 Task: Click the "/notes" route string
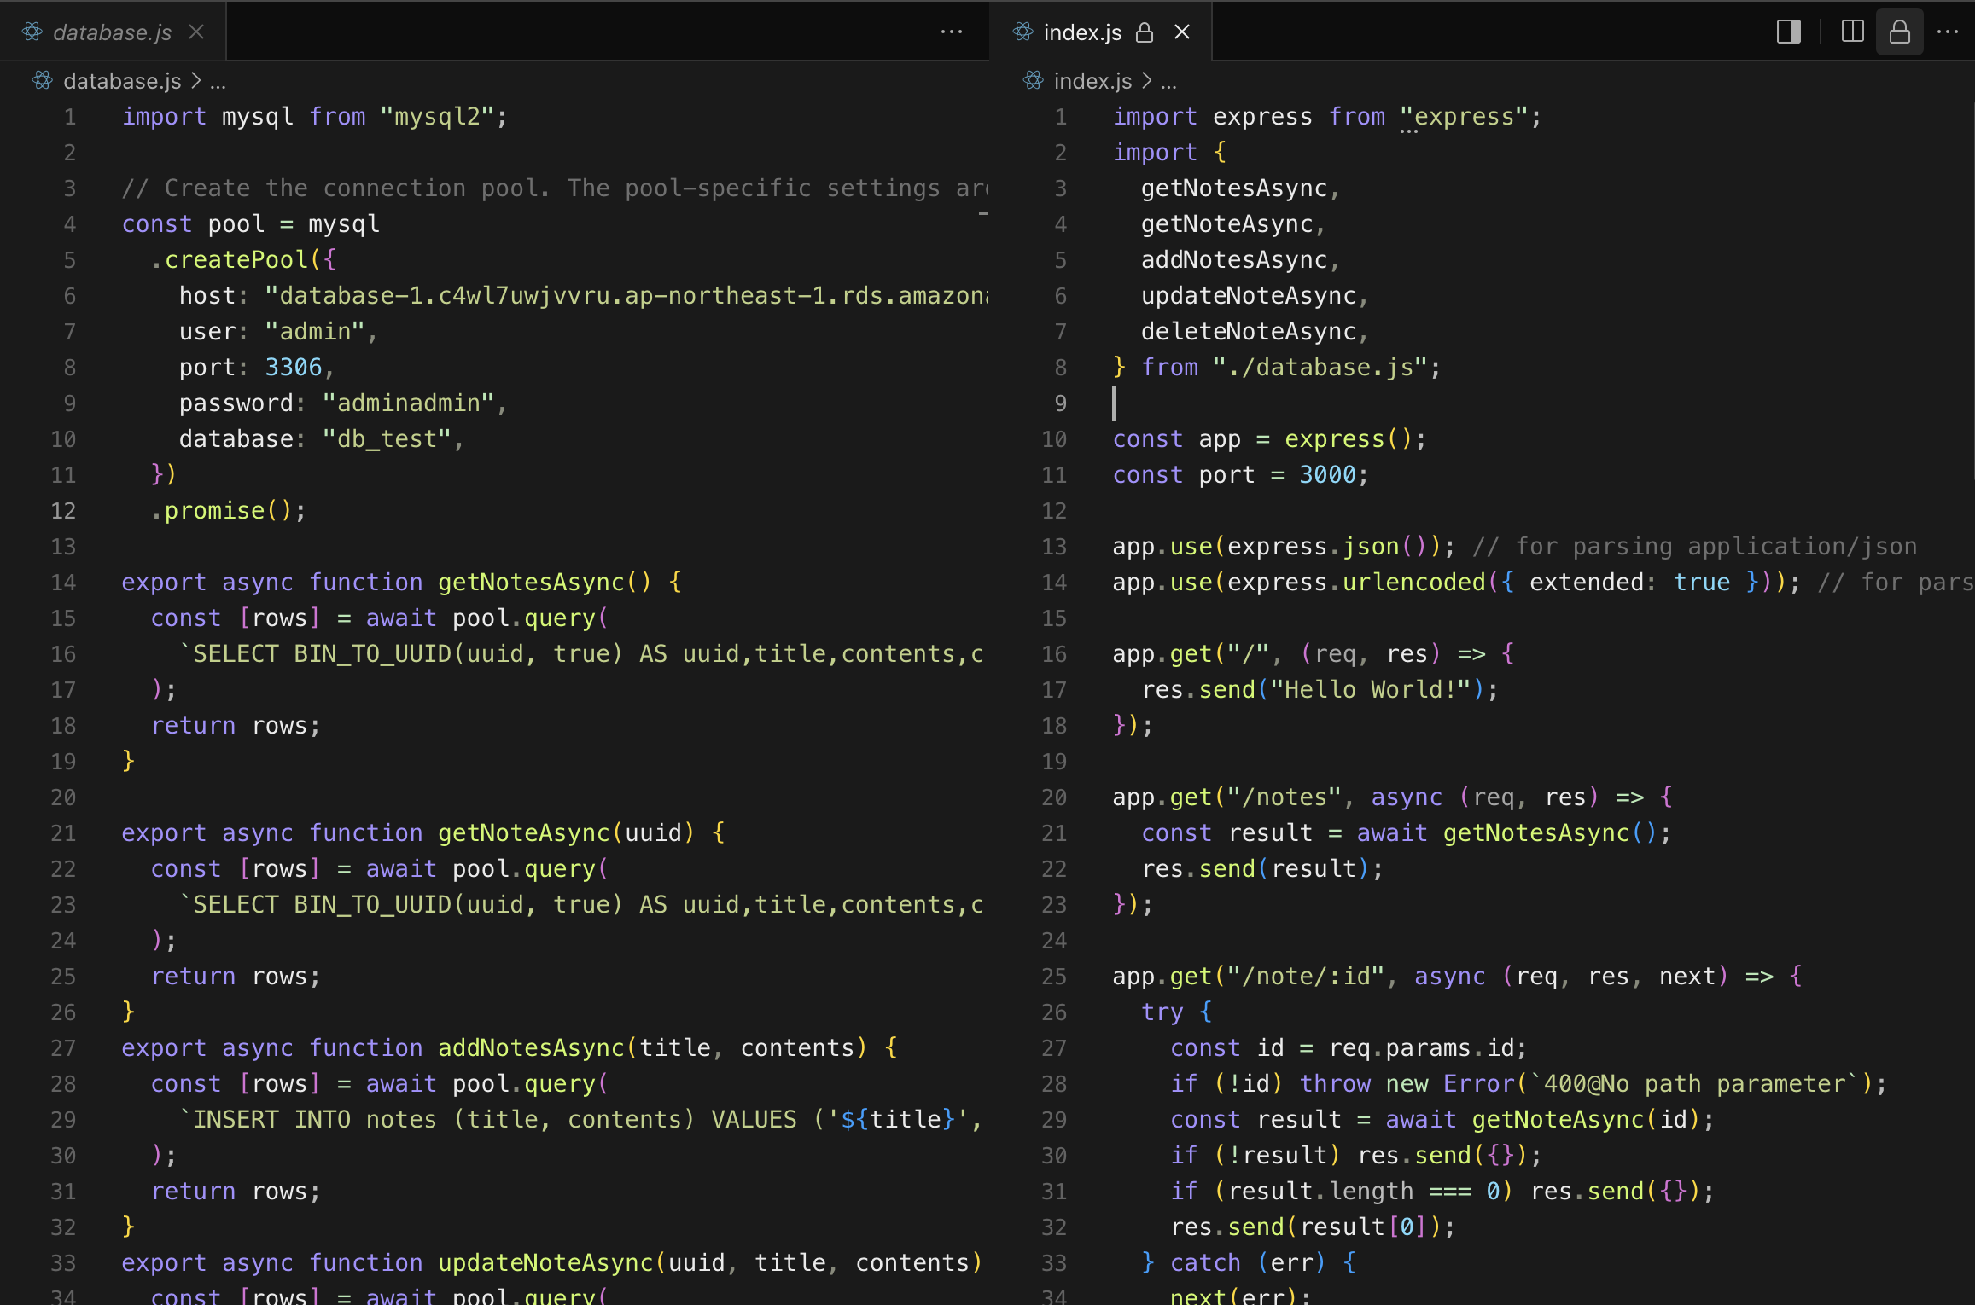(x=1285, y=797)
